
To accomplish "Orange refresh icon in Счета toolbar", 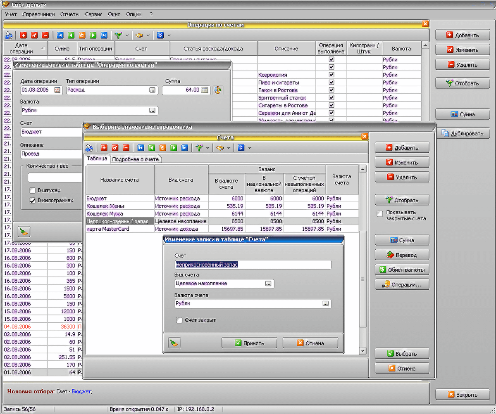I will (x=162, y=148).
